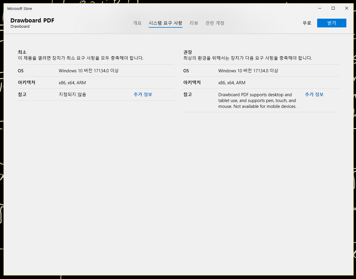
Task: Click the 아키텍처 label in 권장 section
Action: 192,83
